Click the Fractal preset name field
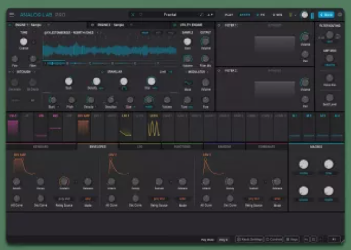351x250 pixels. tap(170, 15)
